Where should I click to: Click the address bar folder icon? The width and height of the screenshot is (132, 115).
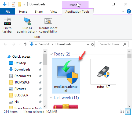pos(32,44)
